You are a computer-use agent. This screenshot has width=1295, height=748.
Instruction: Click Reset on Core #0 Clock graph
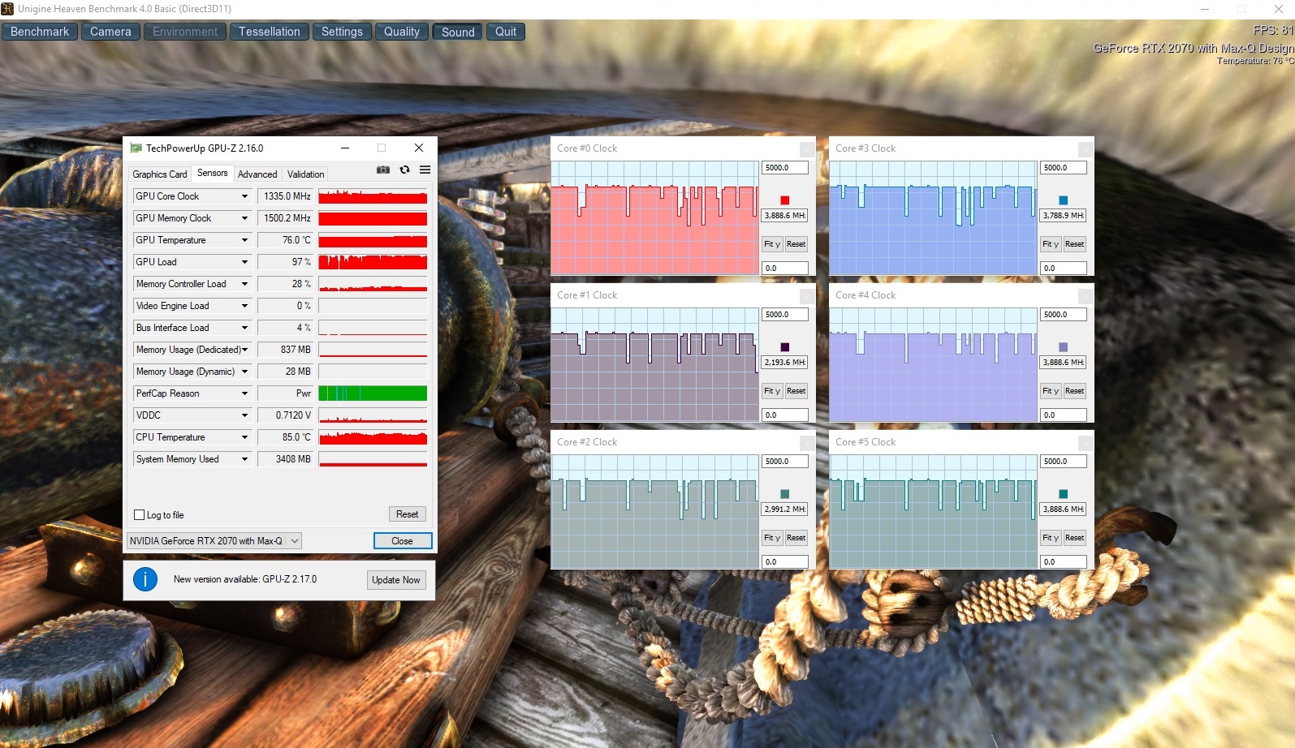(796, 244)
